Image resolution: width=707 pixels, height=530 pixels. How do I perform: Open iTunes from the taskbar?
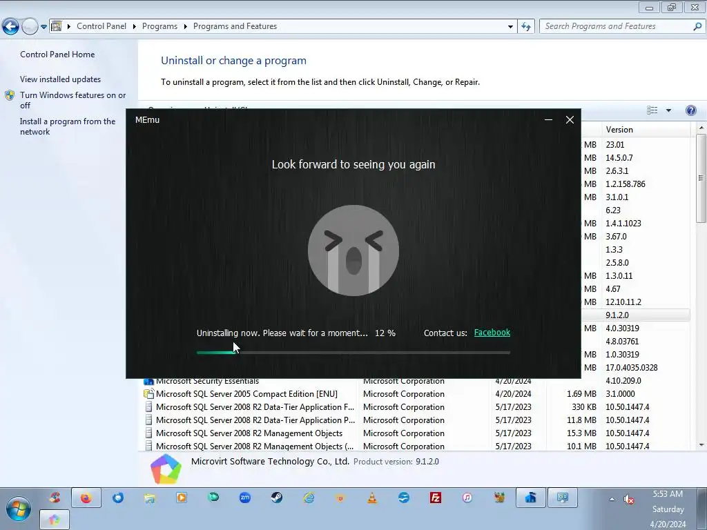tap(467, 498)
